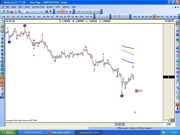
Task: Open the Page menu
Action: tap(14, 7)
